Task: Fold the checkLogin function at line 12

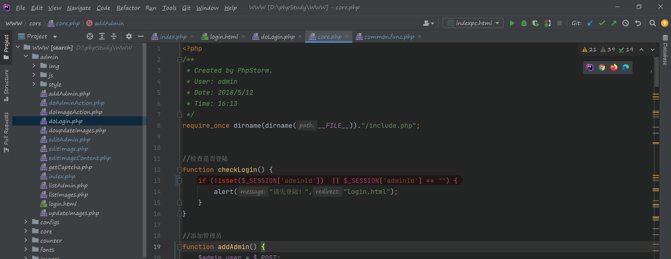Action: 180,170
